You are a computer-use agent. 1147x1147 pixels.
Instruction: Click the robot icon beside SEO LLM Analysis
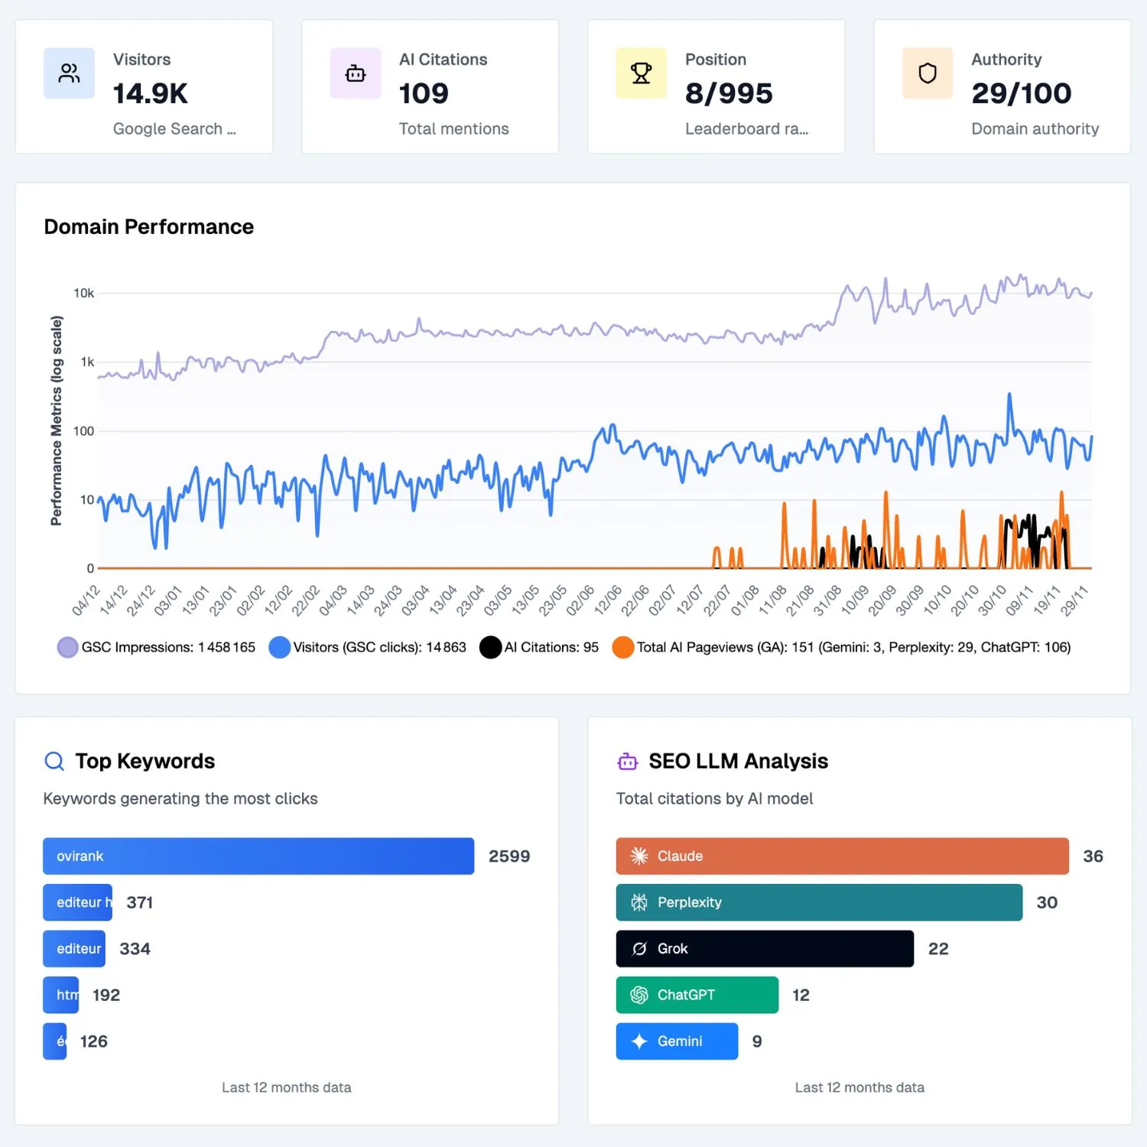627,761
